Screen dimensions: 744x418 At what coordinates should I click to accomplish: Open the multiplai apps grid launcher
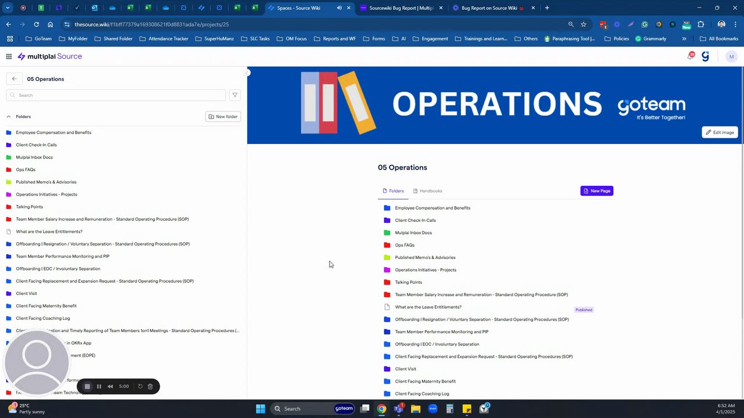[x=9, y=56]
